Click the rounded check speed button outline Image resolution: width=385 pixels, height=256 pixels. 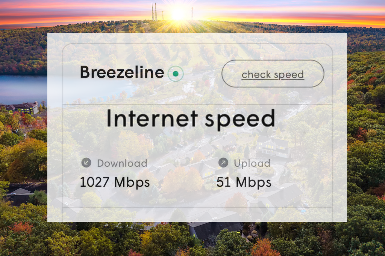[273, 73]
